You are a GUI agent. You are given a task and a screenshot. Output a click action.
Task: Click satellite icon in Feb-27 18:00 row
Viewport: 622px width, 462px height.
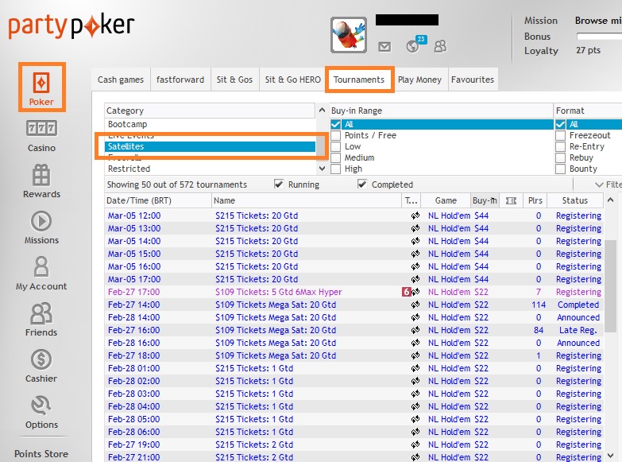[x=415, y=355]
